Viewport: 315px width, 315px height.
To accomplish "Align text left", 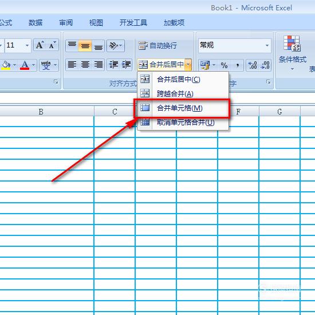I will click(72, 65).
